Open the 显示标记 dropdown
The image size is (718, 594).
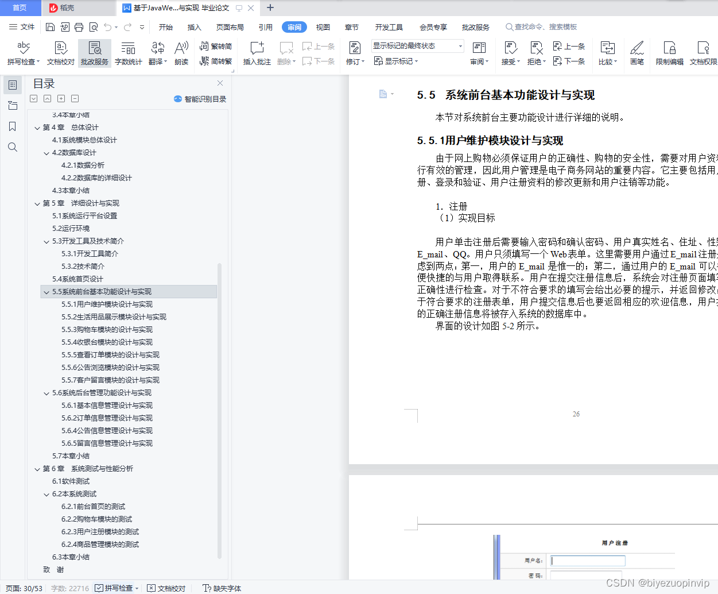(396, 61)
